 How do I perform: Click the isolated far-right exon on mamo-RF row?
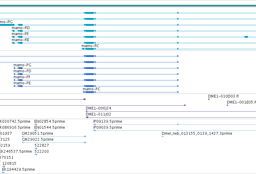[246, 37]
